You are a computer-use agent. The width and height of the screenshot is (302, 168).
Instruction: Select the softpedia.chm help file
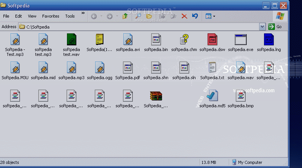184,43
